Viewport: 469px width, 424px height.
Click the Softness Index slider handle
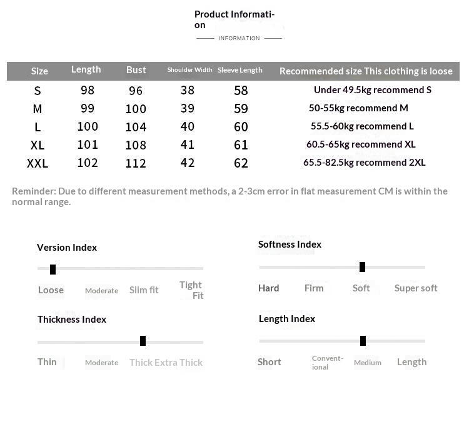[x=362, y=268]
